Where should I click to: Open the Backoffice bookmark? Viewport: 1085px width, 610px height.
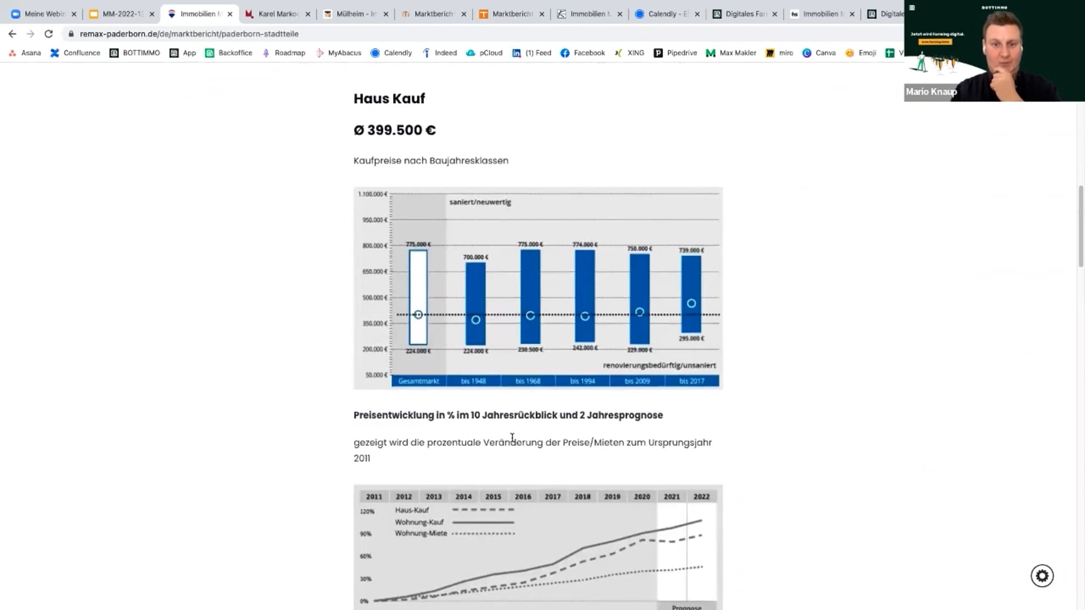point(229,53)
